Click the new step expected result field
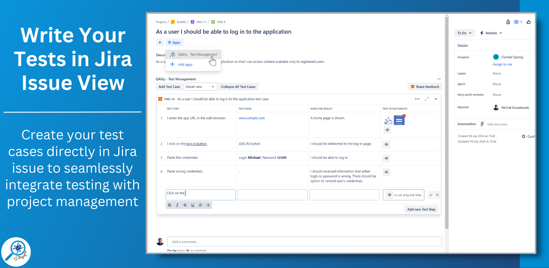 (x=344, y=195)
